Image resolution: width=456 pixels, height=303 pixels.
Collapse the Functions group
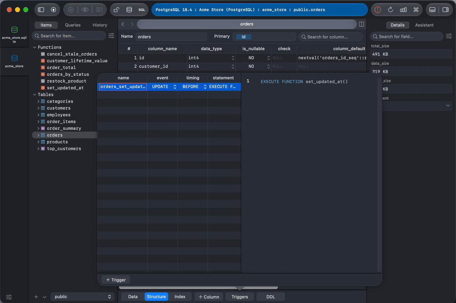(34, 47)
